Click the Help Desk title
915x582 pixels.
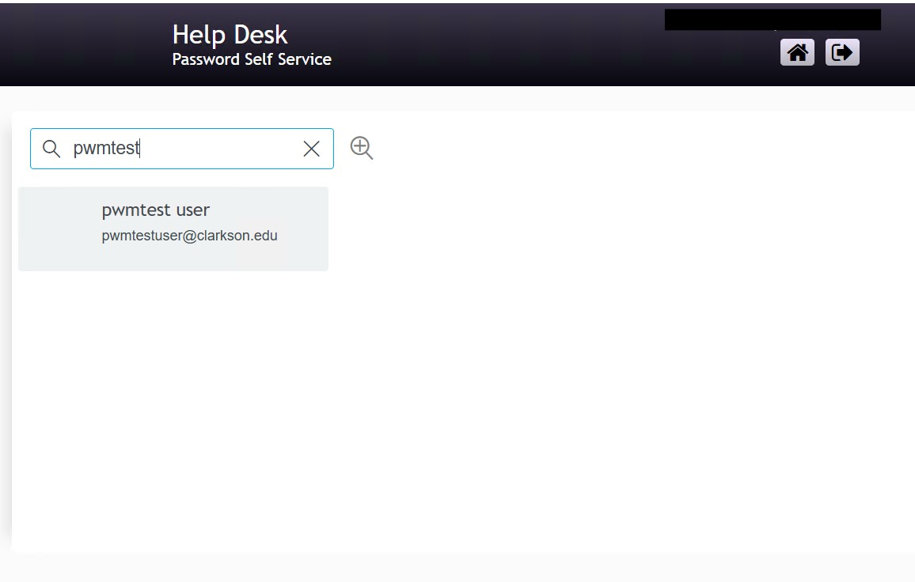(230, 35)
